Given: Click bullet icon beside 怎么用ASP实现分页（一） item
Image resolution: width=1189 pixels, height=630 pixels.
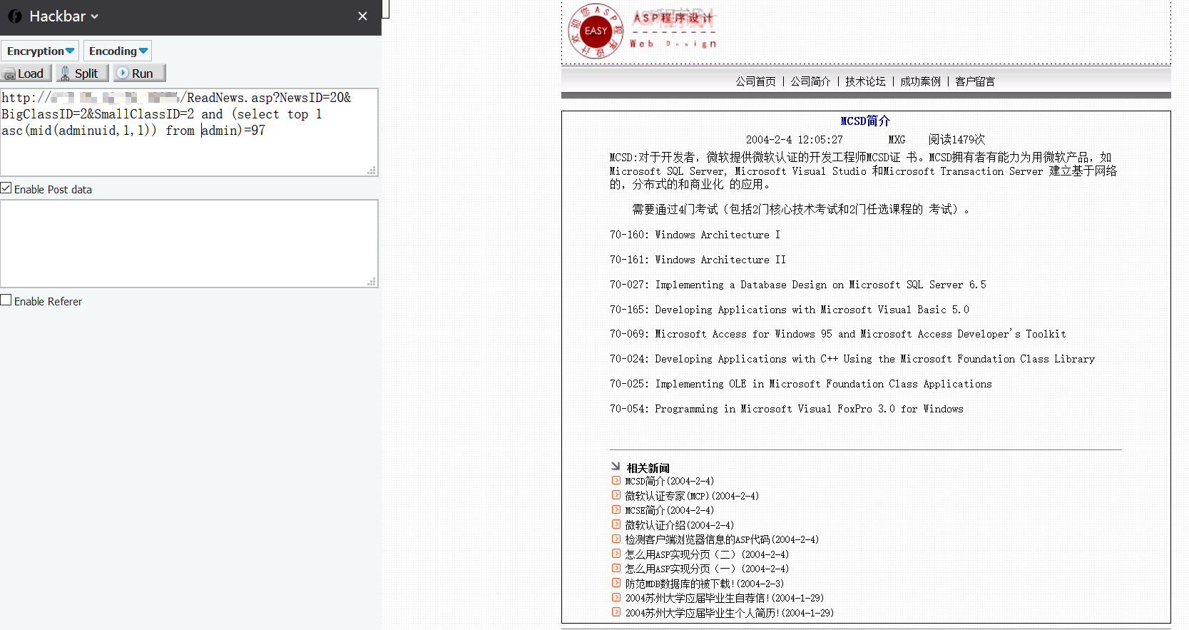Looking at the screenshot, I should [x=616, y=569].
